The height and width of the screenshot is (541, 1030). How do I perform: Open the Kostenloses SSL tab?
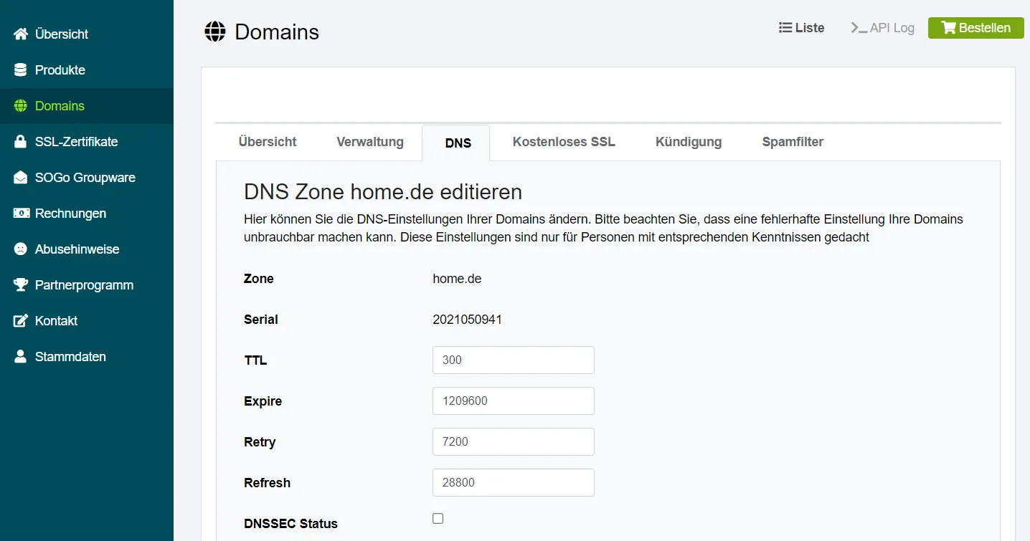coord(564,142)
